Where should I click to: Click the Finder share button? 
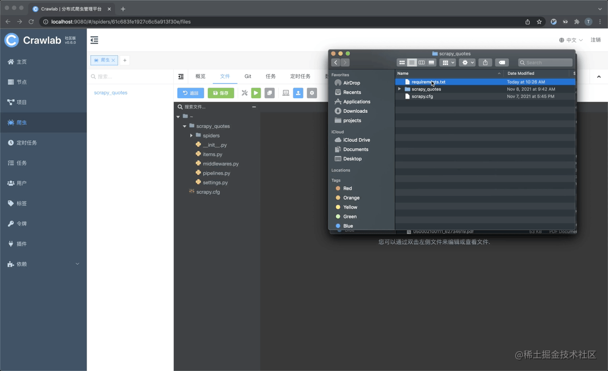[x=485, y=63]
